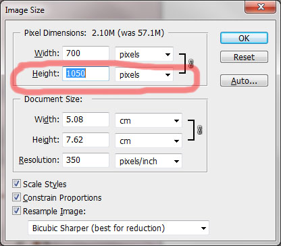Select the document Height field 7.62
281x246 pixels.
[x=86, y=140]
